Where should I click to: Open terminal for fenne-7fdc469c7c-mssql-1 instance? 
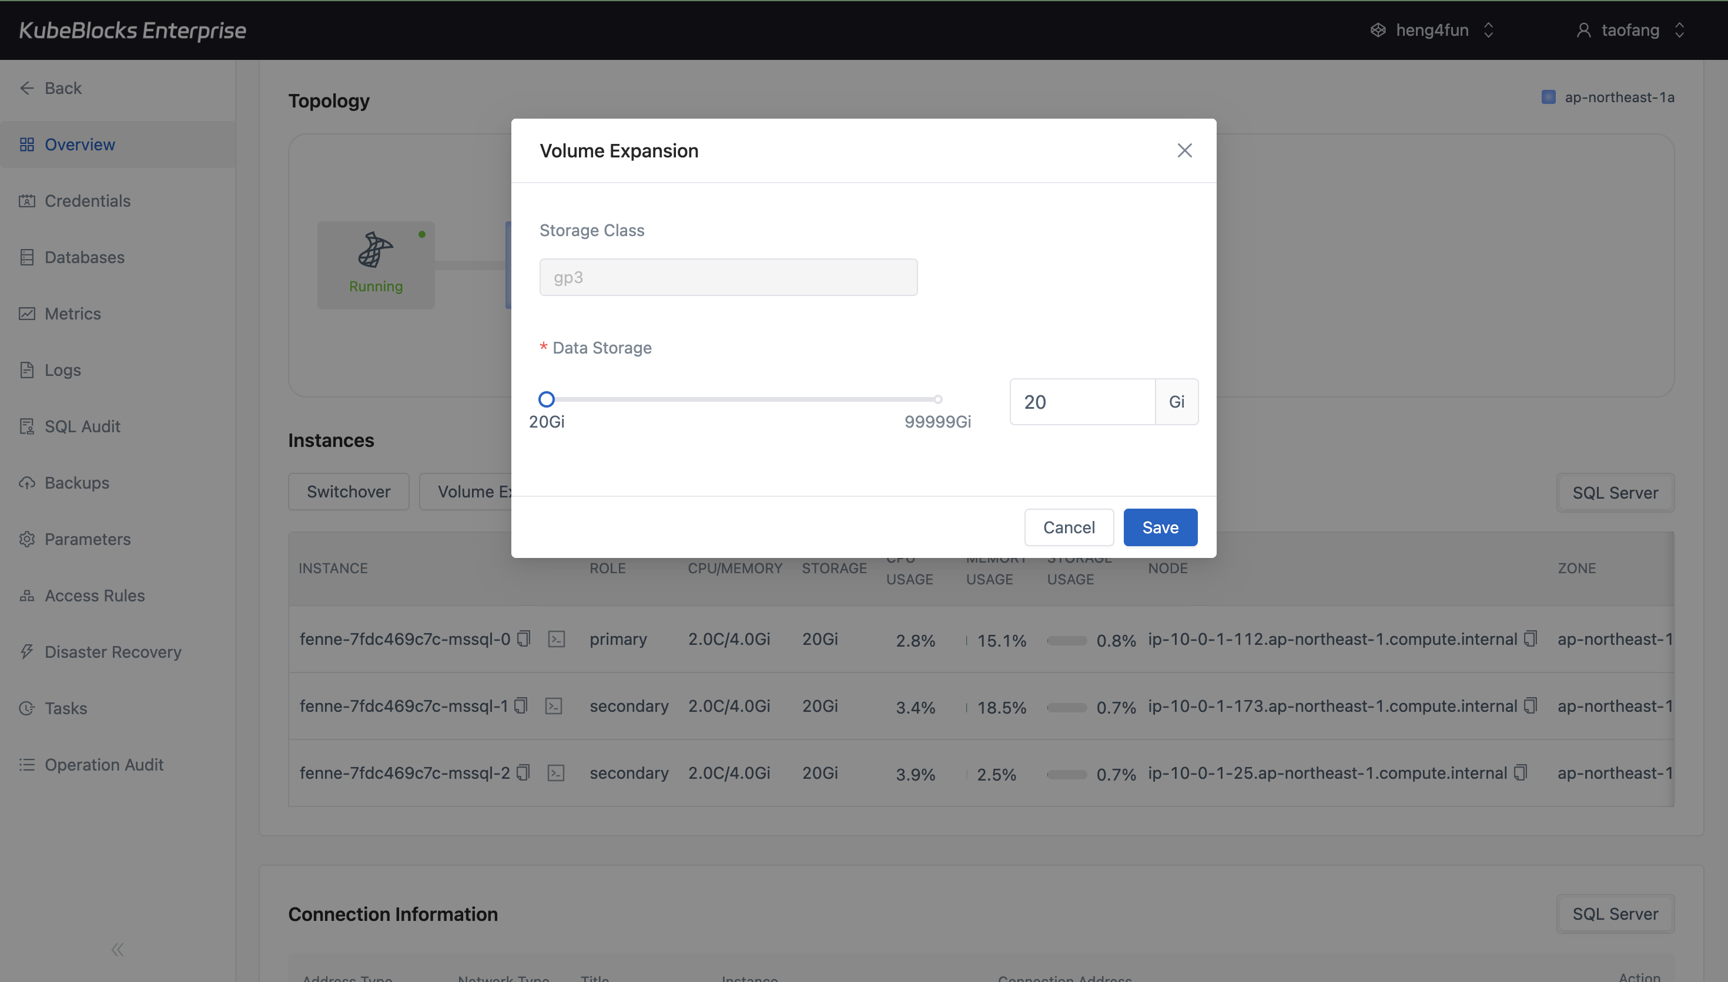point(553,705)
